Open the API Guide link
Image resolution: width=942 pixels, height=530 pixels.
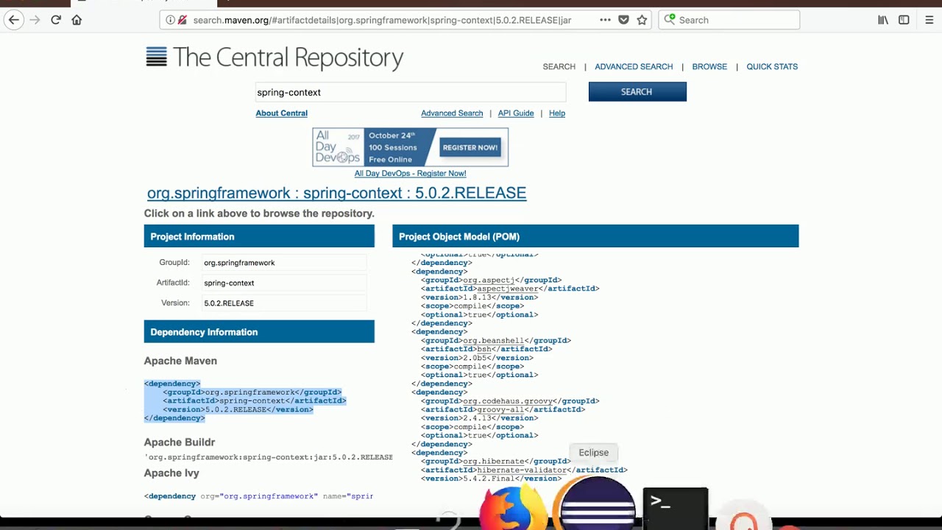click(x=516, y=113)
